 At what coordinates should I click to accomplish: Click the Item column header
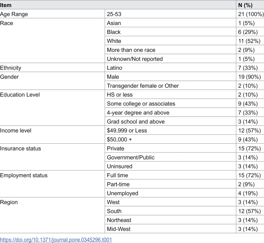pyautogui.click(x=6, y=5)
